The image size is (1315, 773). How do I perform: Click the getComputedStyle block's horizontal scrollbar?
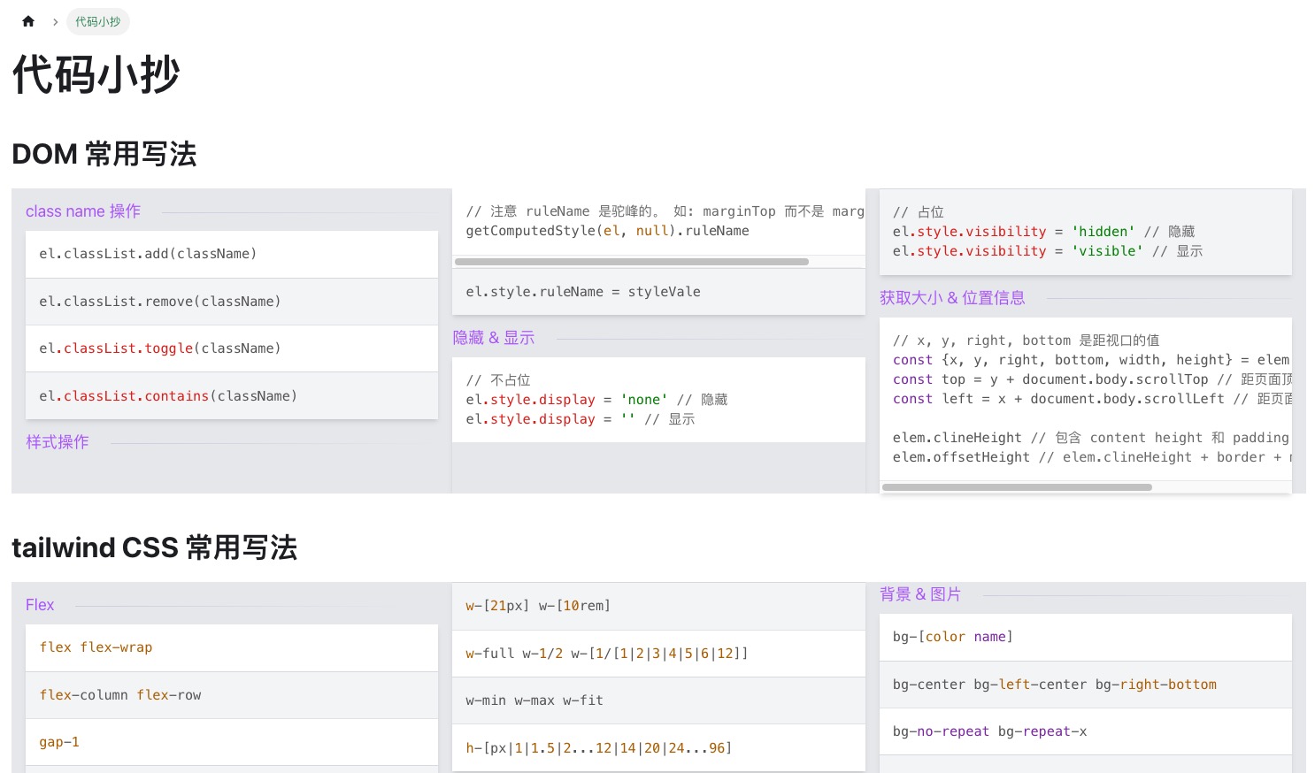click(632, 262)
